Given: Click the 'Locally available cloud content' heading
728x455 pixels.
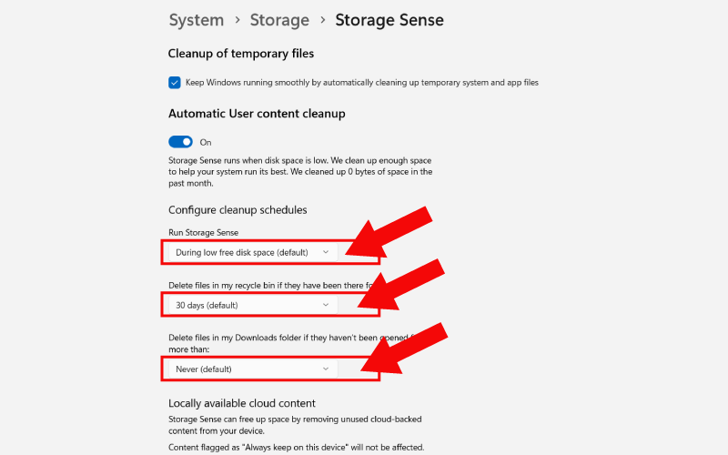Looking at the screenshot, I should 241,403.
